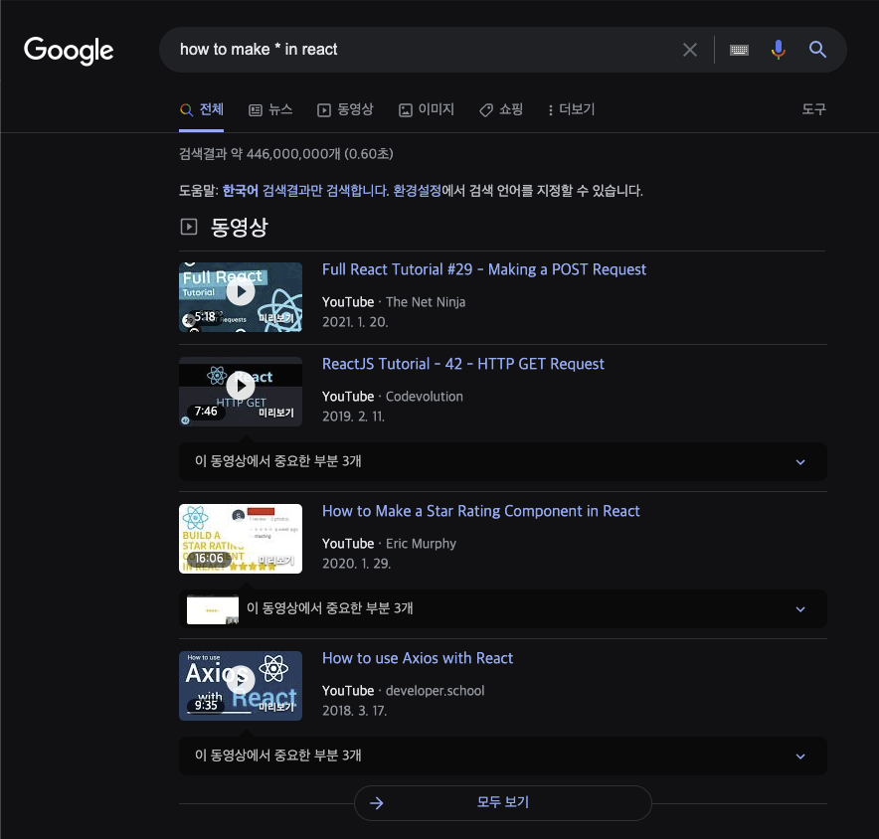
Task: Click the Google logo
Action: tap(69, 51)
